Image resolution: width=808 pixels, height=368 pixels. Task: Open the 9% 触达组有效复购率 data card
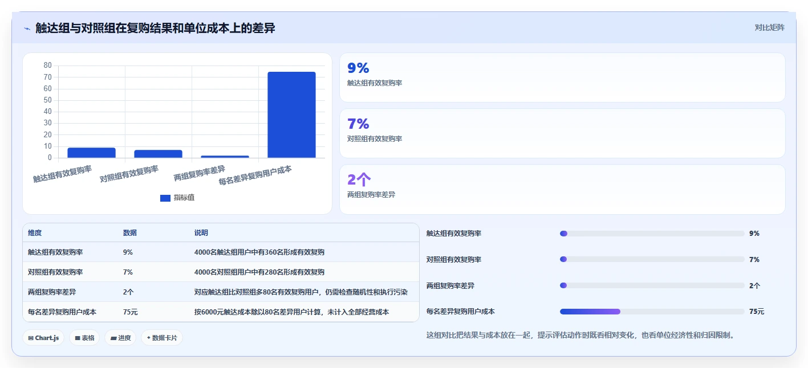click(x=562, y=77)
